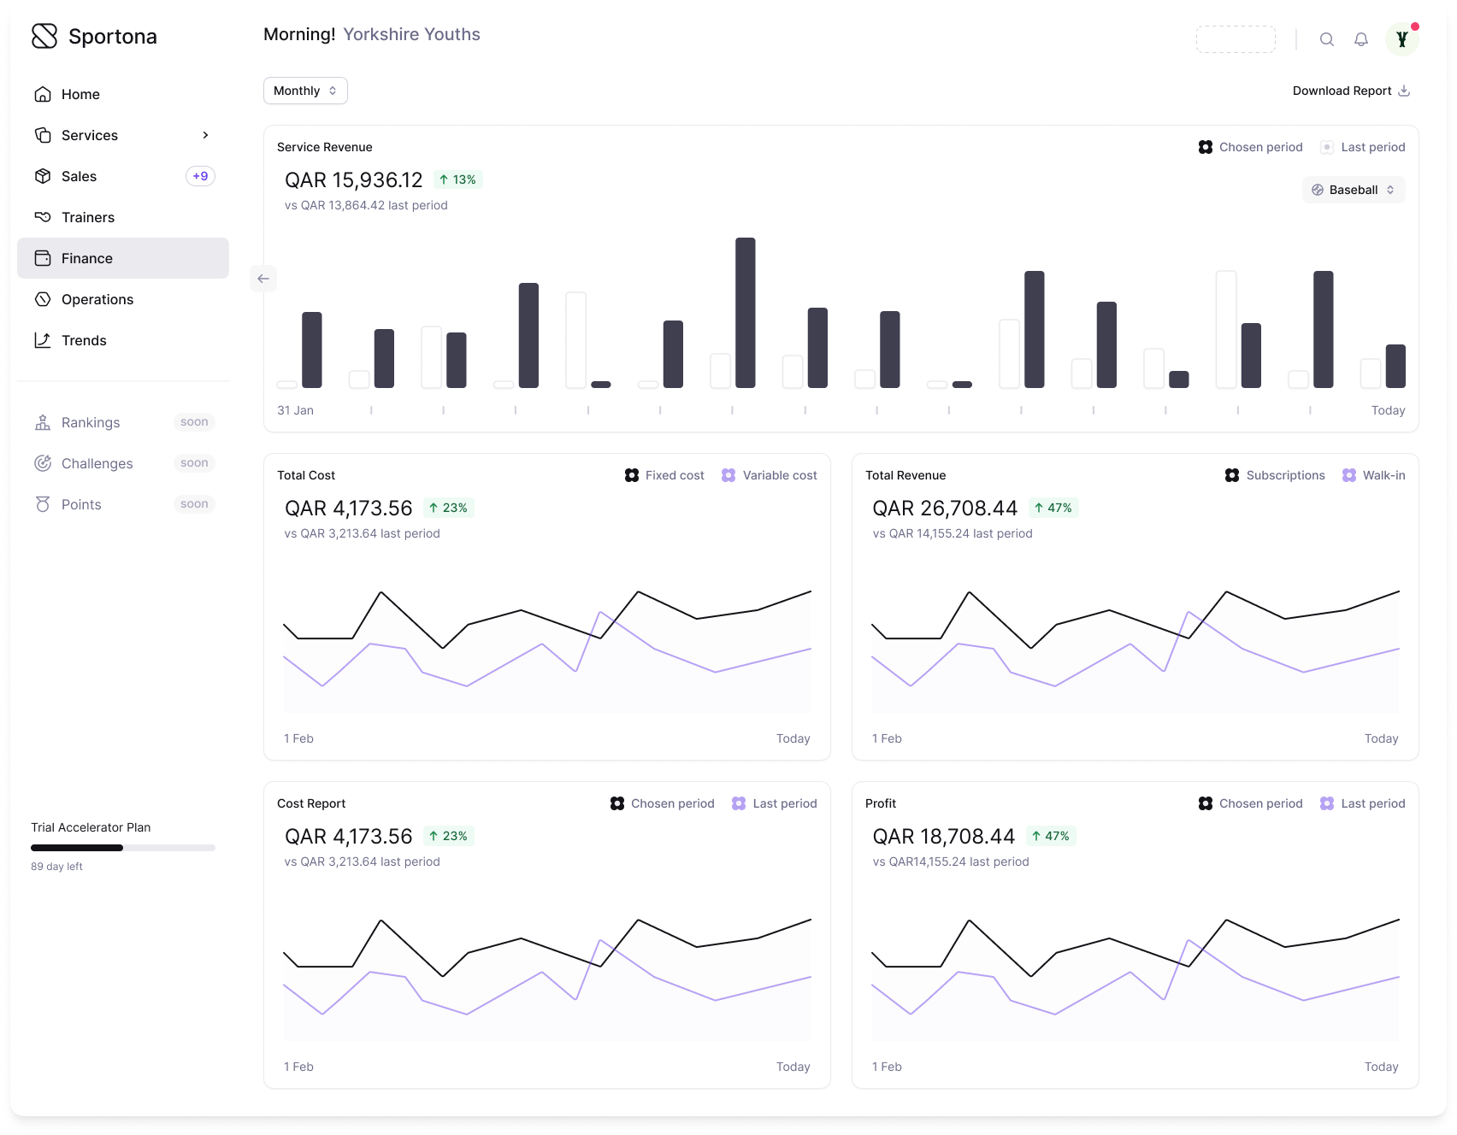
Task: Toggle Chosen period legend in Service Revenue
Action: 1250,147
